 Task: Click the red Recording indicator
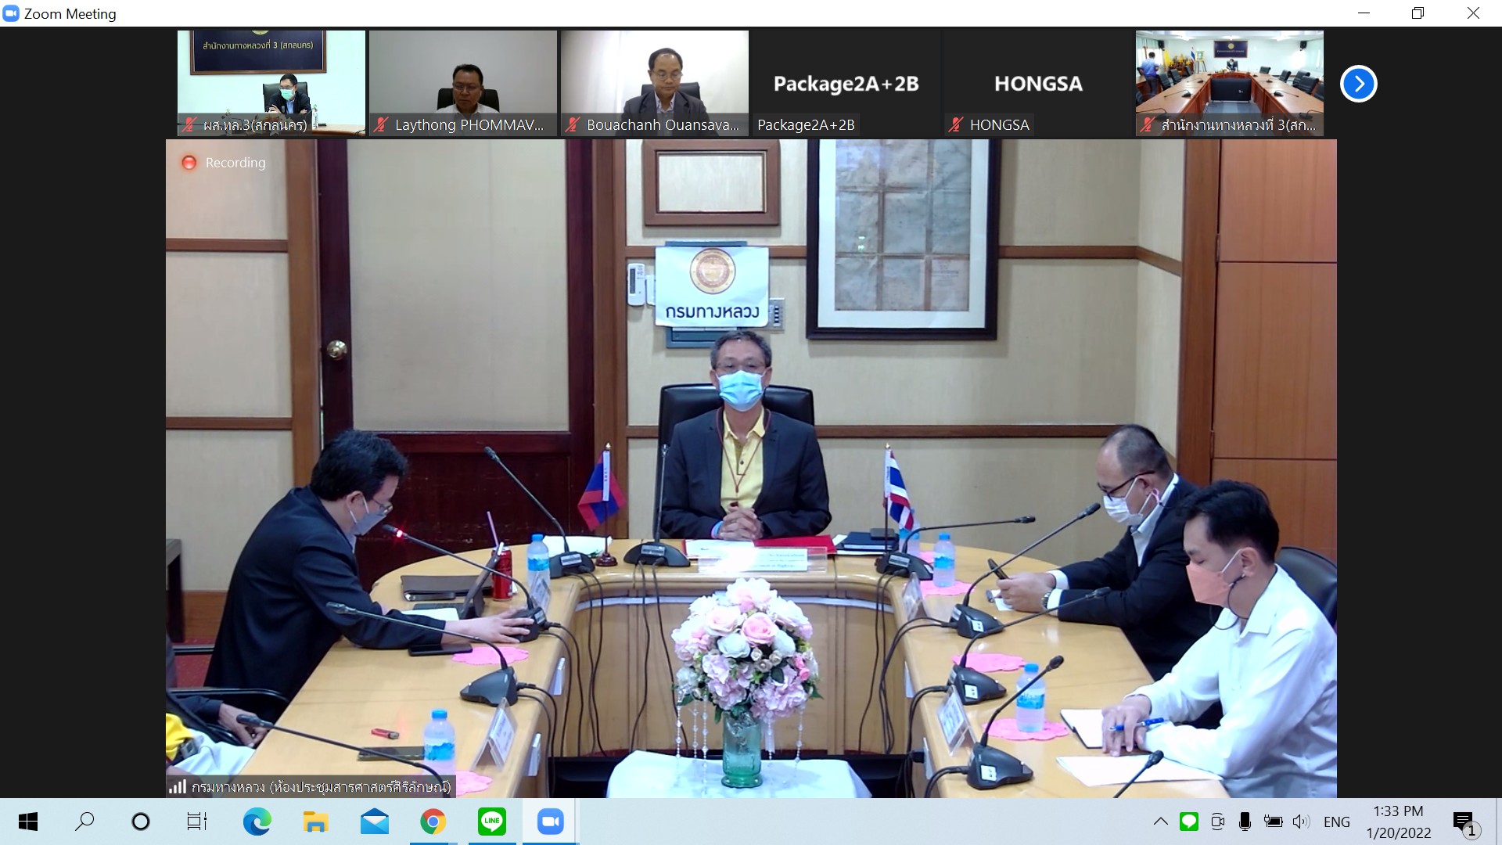[x=189, y=163]
